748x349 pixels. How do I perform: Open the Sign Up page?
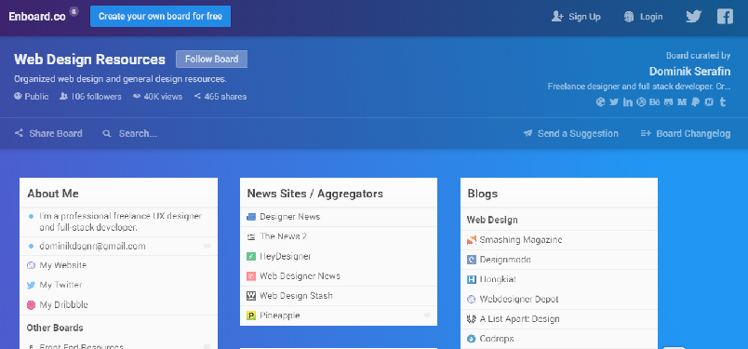[x=576, y=17]
